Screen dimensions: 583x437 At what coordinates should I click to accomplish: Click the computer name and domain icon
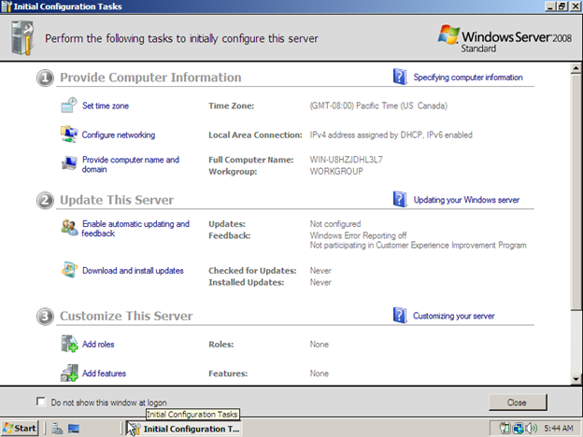click(69, 162)
